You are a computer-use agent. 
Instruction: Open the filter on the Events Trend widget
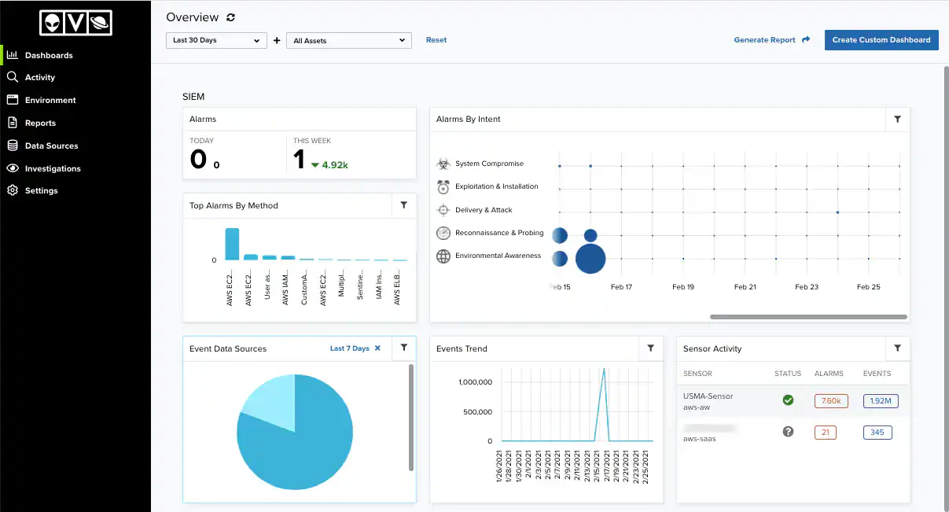pyautogui.click(x=650, y=348)
